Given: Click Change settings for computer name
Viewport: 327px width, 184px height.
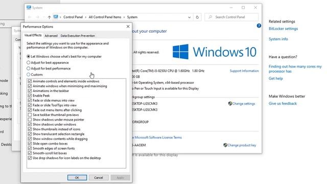Looking at the screenshot, I should tap(244, 103).
